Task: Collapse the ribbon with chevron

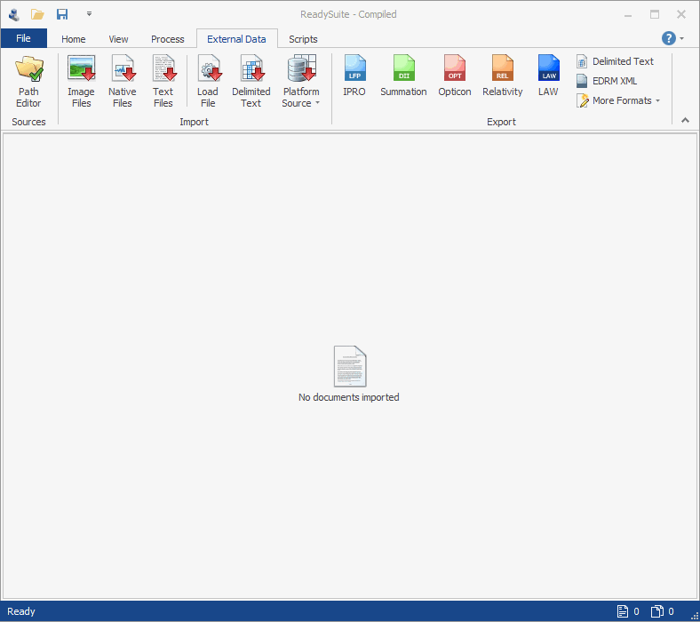Action: click(x=685, y=120)
